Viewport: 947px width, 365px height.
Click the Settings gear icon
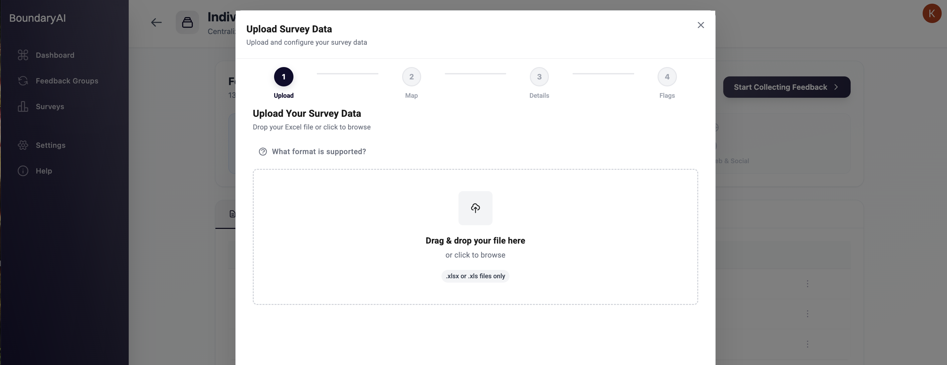point(23,145)
